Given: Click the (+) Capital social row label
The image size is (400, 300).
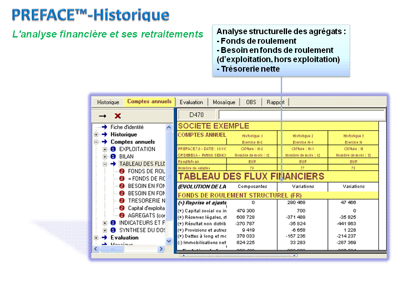Looking at the screenshot, I should [x=202, y=211].
